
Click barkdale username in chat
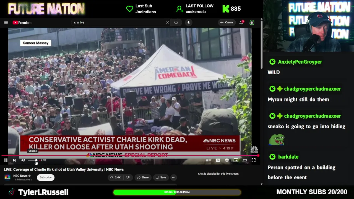point(288,157)
